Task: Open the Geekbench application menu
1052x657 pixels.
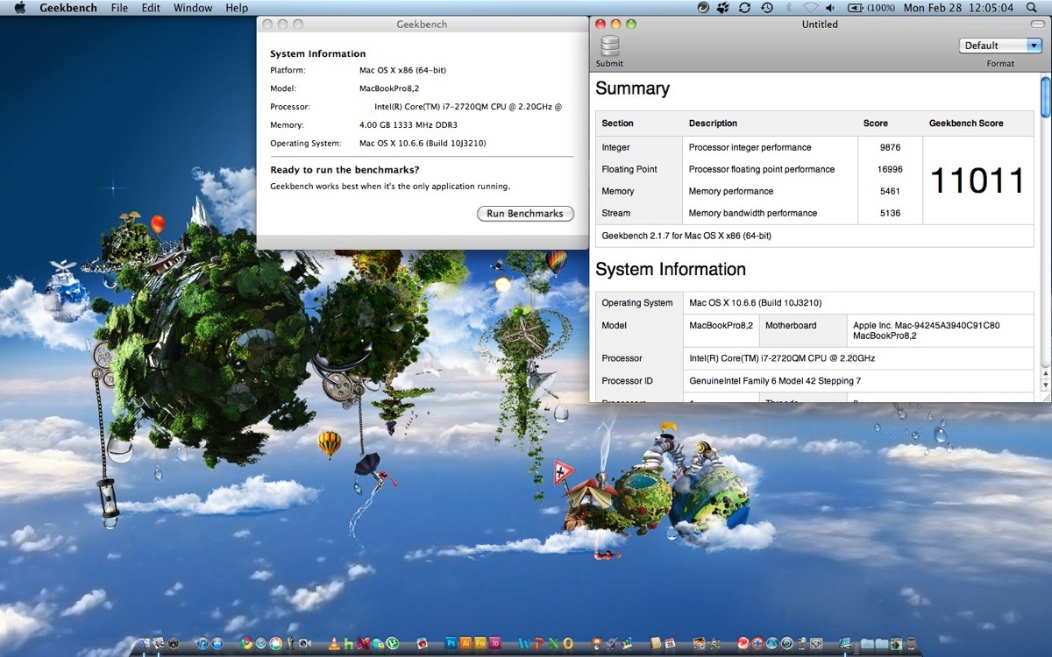Action: (68, 8)
